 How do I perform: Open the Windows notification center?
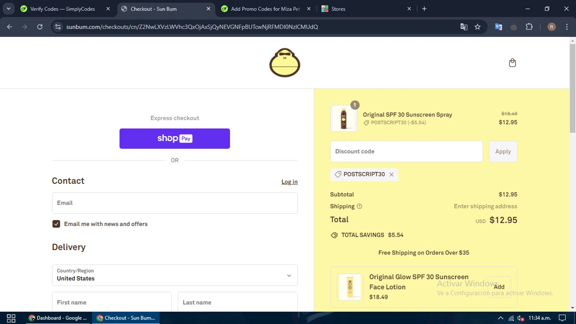point(562,318)
